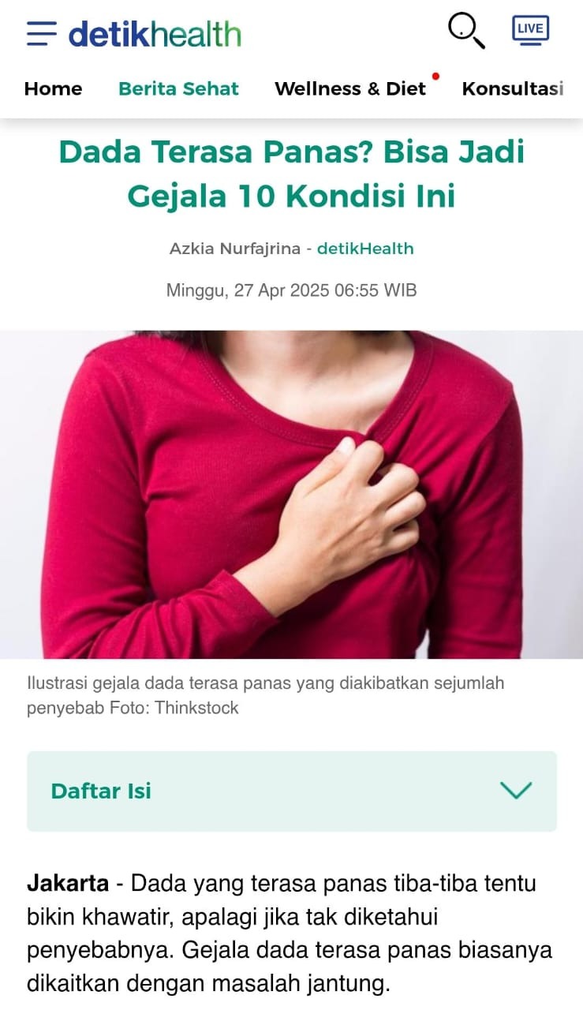This screenshot has height=1010, width=583.
Task: Open the Daftar Isi table of contents
Action: point(292,791)
